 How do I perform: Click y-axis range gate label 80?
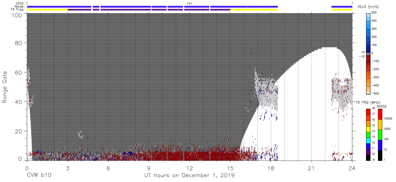18,43
